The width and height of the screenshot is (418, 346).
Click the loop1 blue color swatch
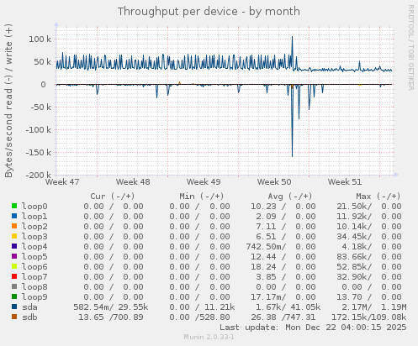[x=14, y=216]
